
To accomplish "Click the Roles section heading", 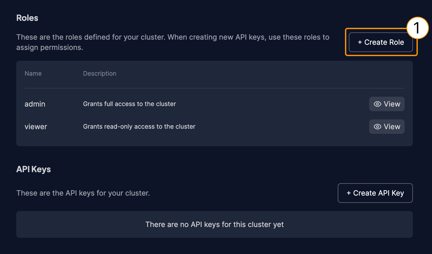I will tap(27, 18).
